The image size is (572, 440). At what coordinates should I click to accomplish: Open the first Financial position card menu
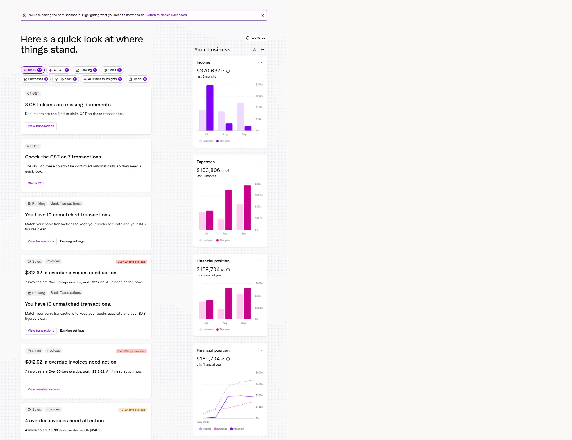click(260, 261)
